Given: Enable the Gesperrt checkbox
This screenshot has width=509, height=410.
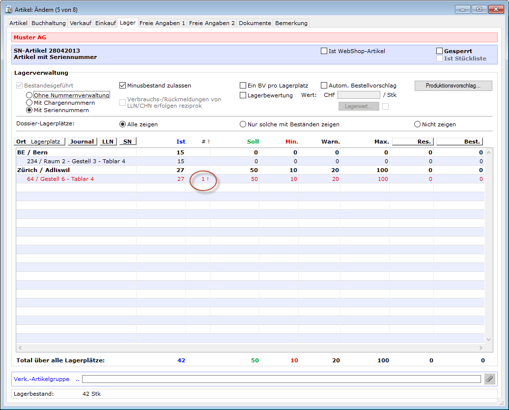Looking at the screenshot, I should 440,51.
